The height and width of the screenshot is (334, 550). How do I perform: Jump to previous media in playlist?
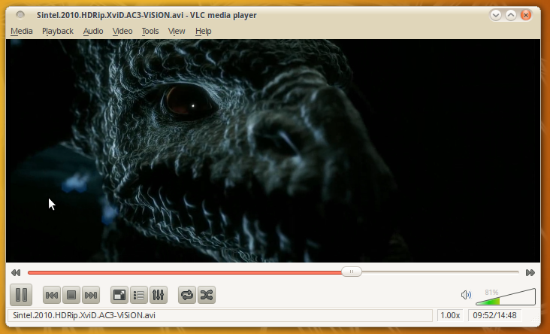point(52,295)
